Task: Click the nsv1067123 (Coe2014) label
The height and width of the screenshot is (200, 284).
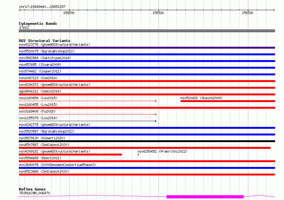Action: [x=38, y=78]
